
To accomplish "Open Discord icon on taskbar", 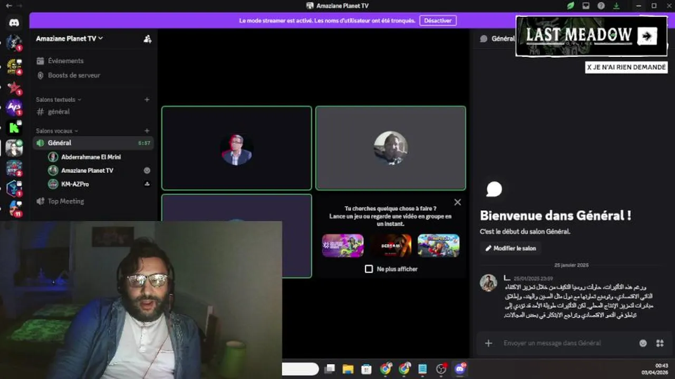I will tap(460, 369).
